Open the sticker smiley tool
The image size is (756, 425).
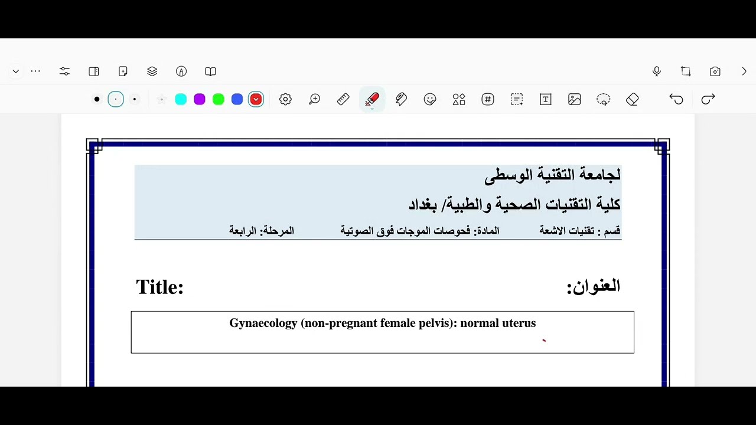pyautogui.click(x=430, y=99)
